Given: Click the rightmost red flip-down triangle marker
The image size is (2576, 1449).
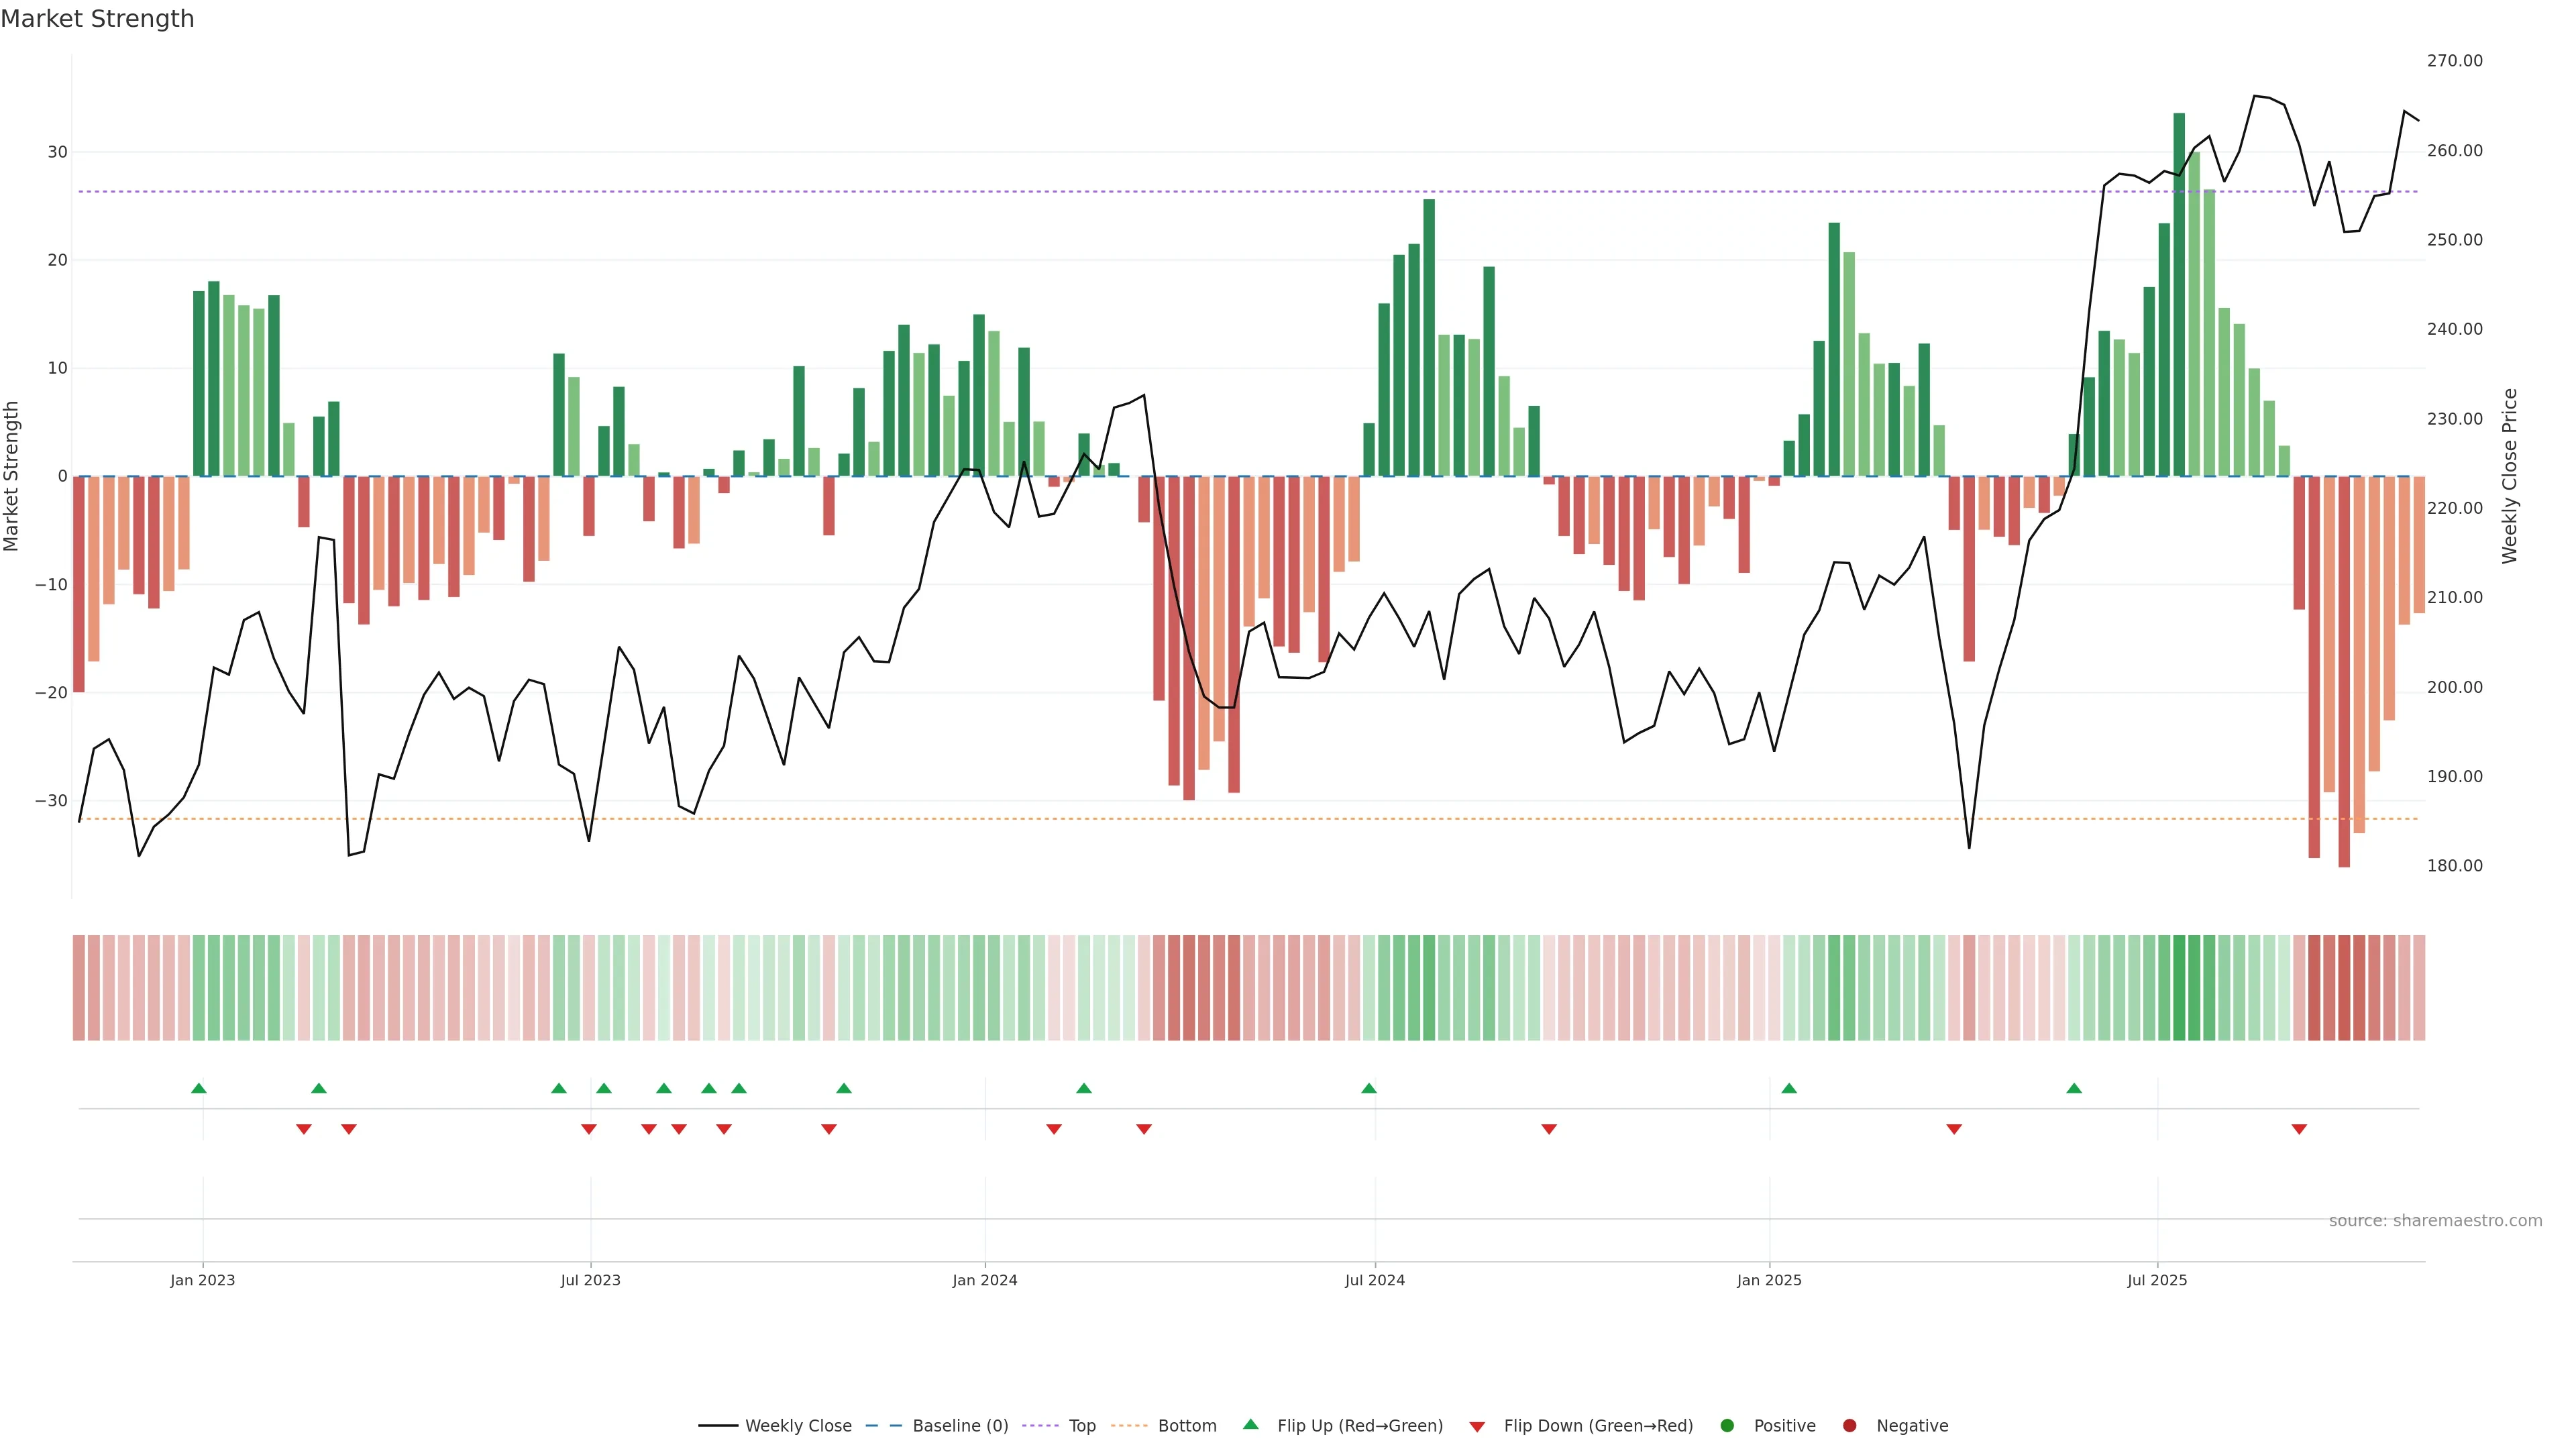Looking at the screenshot, I should 2299,1129.
